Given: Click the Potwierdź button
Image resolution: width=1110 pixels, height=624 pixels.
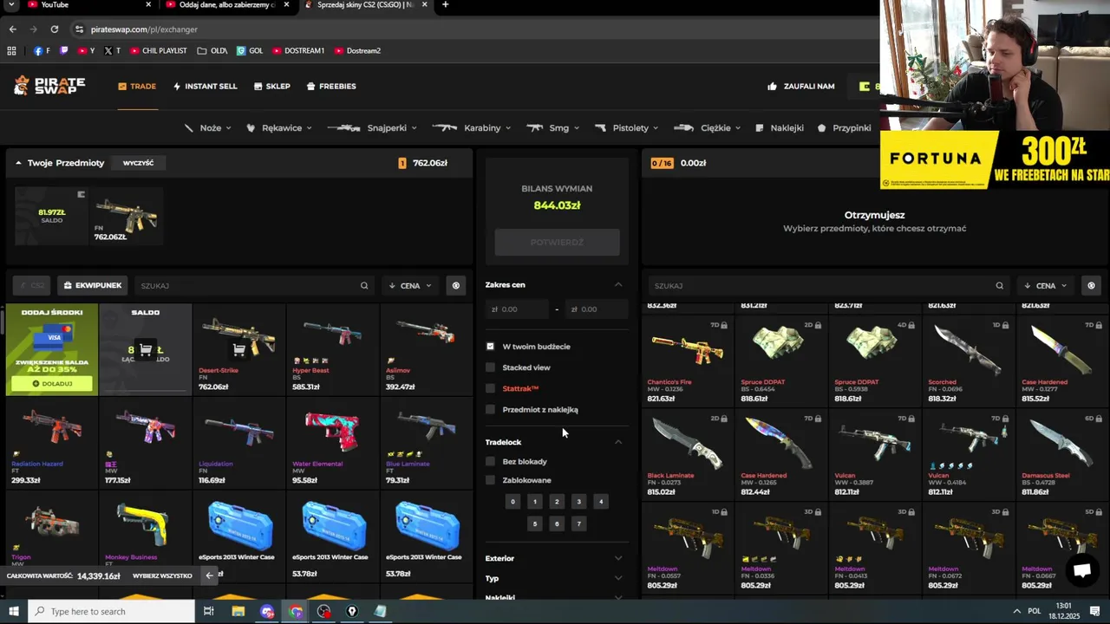Looking at the screenshot, I should point(557,242).
